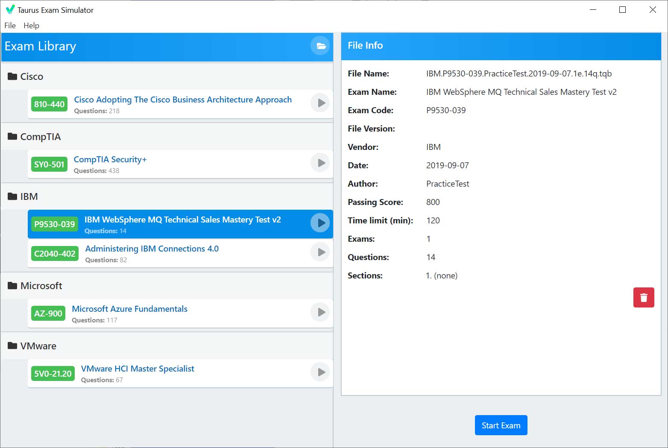Click the AZ-900 exam code badge

(x=48, y=313)
